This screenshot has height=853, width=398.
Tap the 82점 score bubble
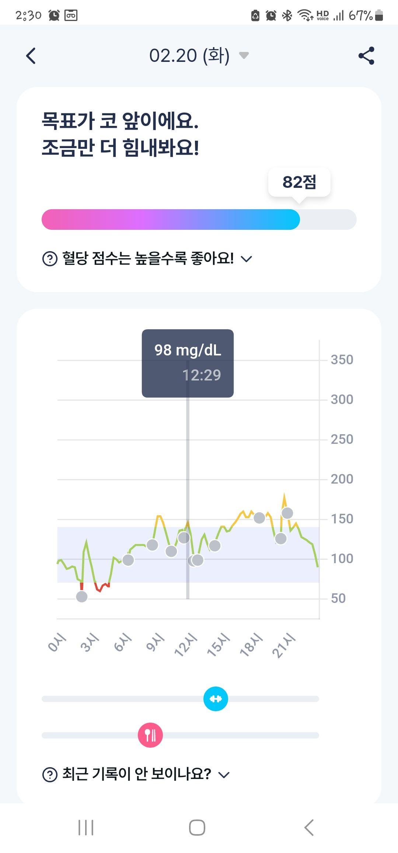click(x=299, y=182)
